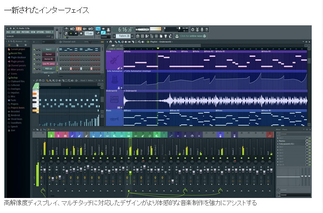Click the 'Click for online news' link
The width and height of the screenshot is (323, 213).
(x=191, y=36)
